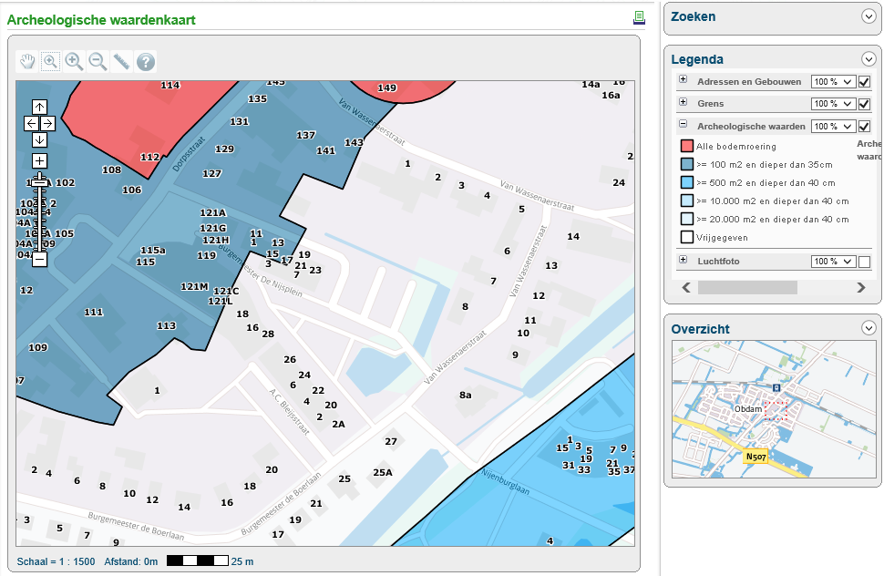The height and width of the screenshot is (576, 884).
Task: Click house number 149 on the map
Action: pos(386,87)
